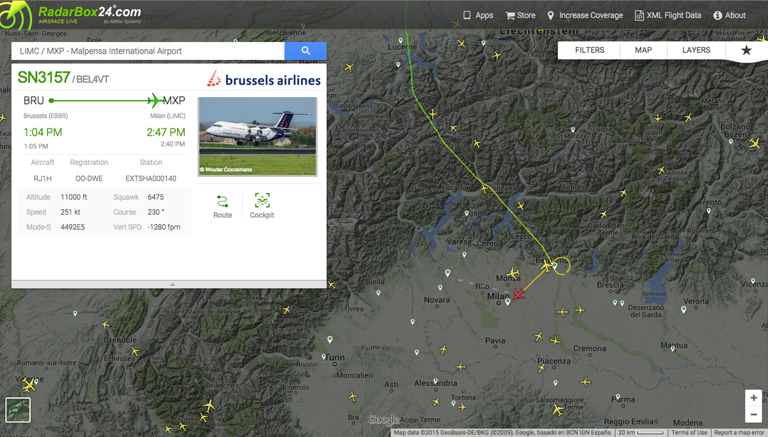
Task: Click speed value 251 kt
Action: (70, 212)
